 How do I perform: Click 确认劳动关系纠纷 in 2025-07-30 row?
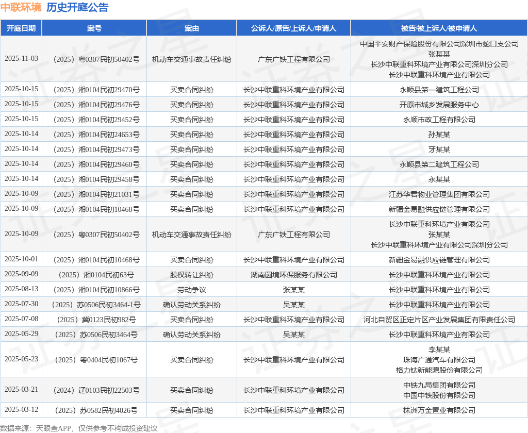click(192, 305)
